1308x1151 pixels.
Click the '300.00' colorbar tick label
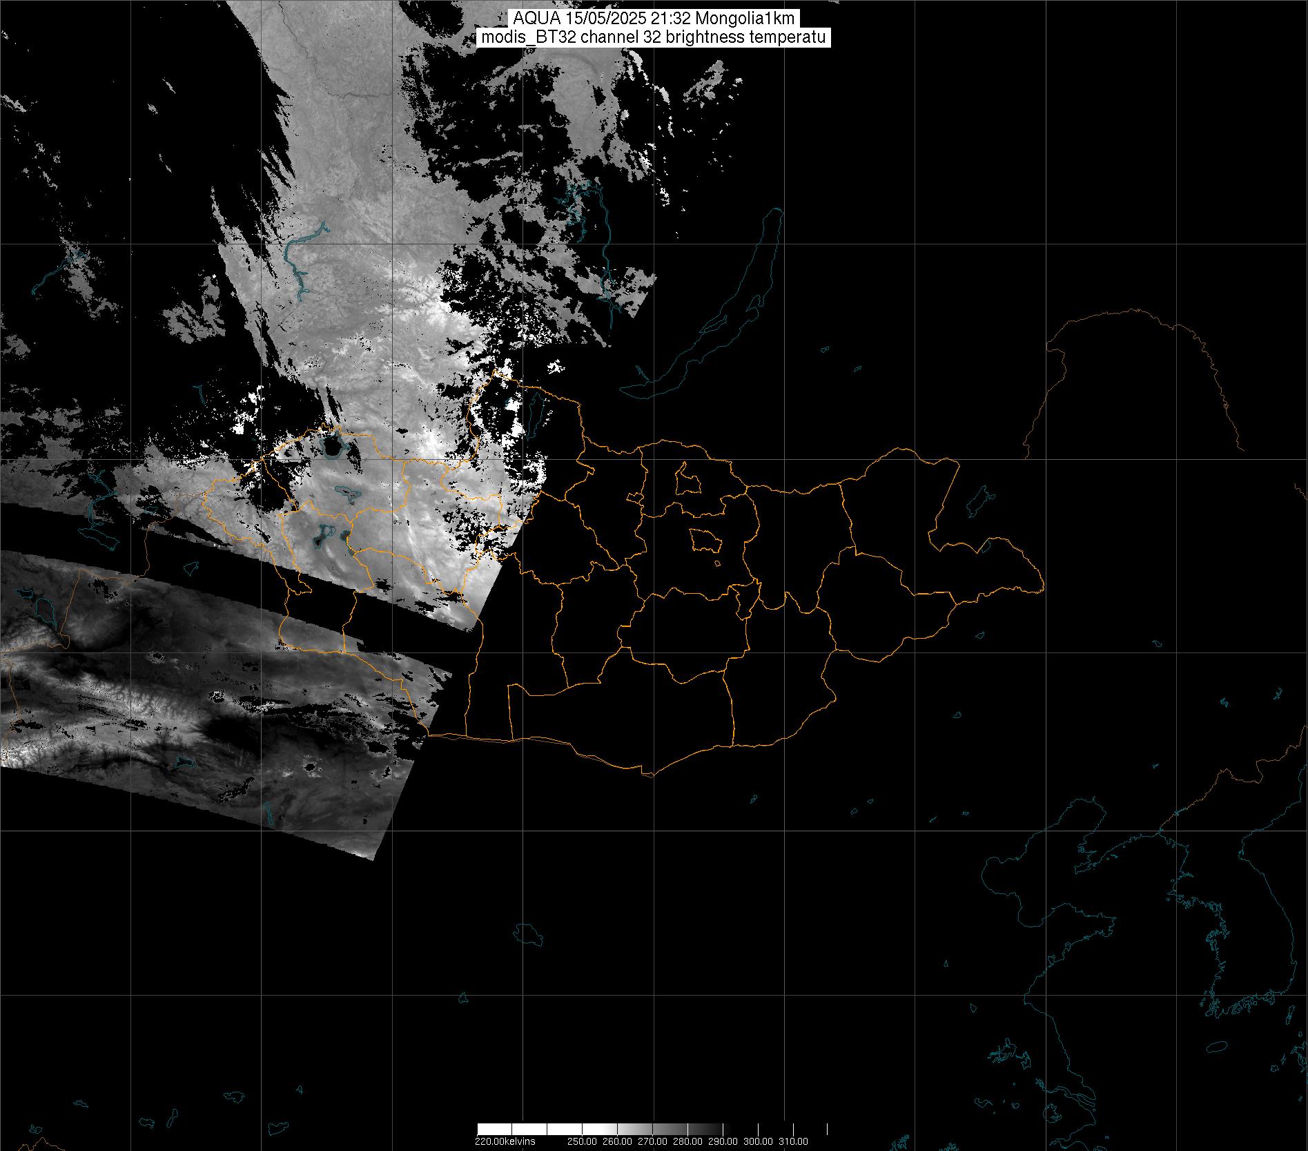758,1141
